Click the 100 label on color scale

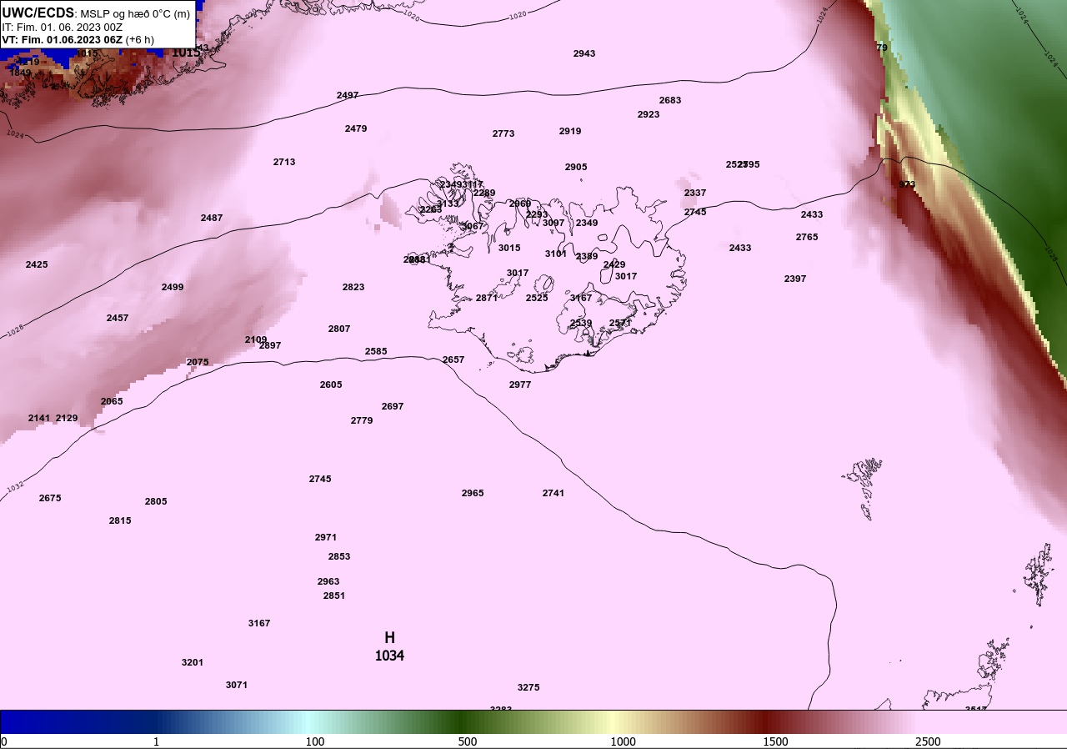[315, 741]
